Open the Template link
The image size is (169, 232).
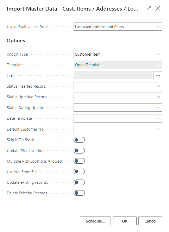pos(88,65)
